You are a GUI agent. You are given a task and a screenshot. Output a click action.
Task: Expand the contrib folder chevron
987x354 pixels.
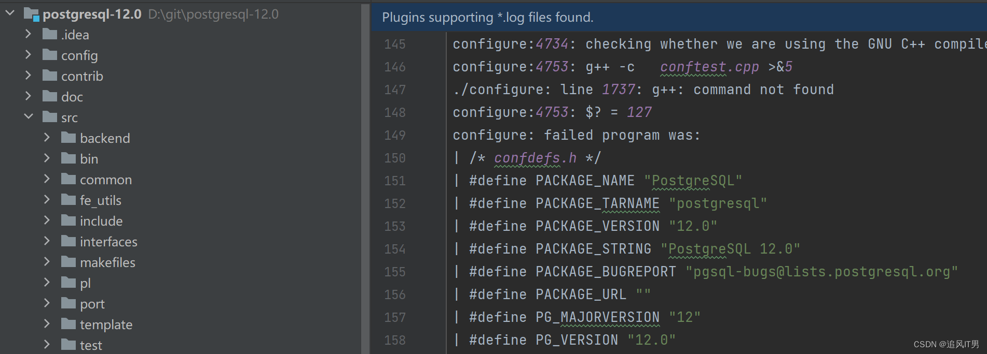tap(29, 76)
